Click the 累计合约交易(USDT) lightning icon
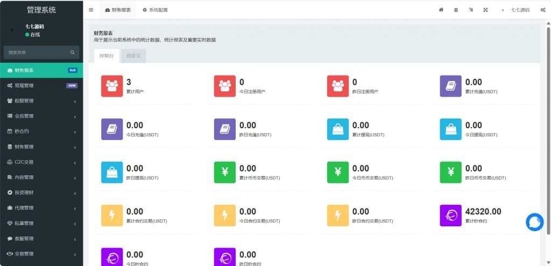Viewport: 551px width, 266px height. point(112,216)
